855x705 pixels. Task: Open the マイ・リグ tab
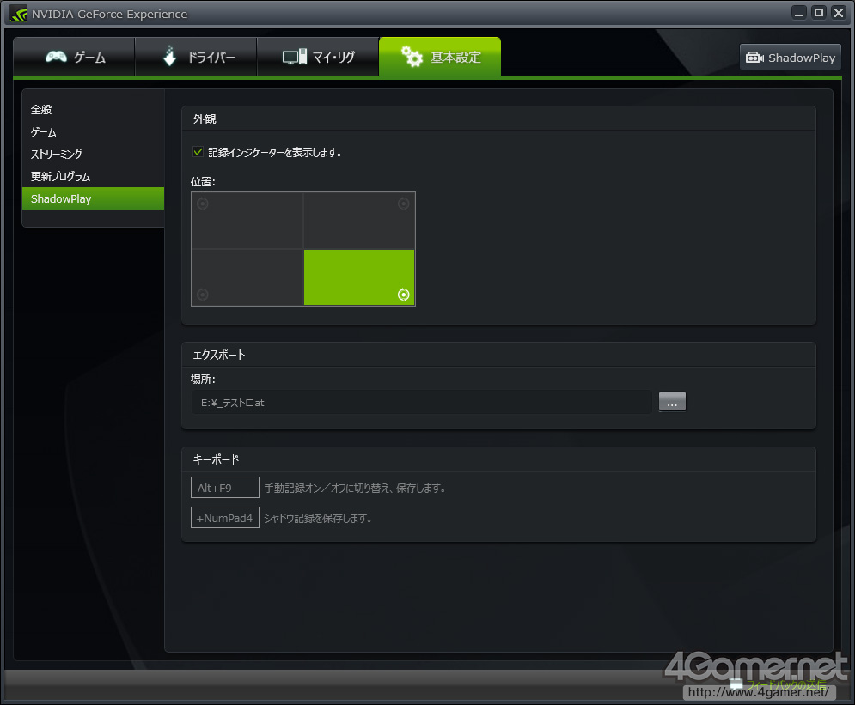point(319,57)
